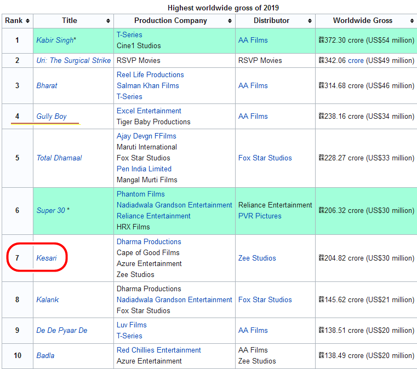Sort table by Rank column arrows
Screen dimensions: 417x369
tap(27, 21)
